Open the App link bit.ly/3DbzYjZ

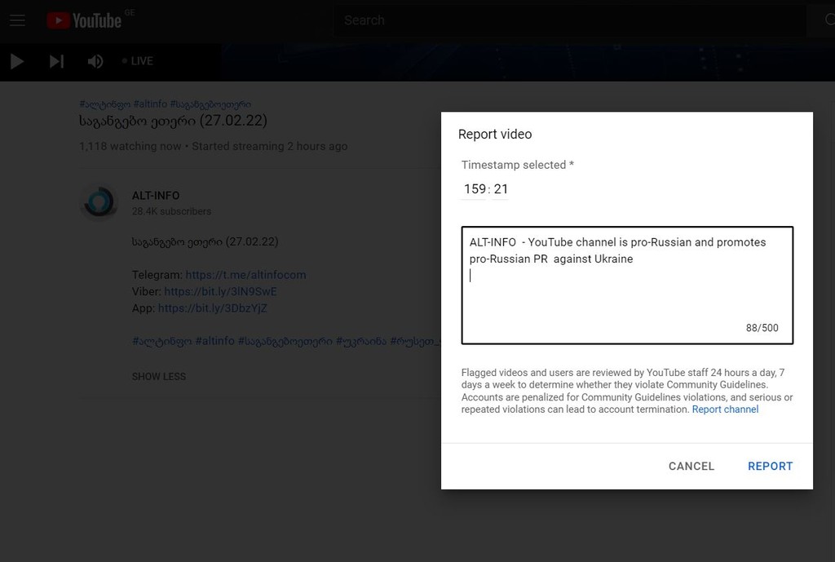click(213, 308)
